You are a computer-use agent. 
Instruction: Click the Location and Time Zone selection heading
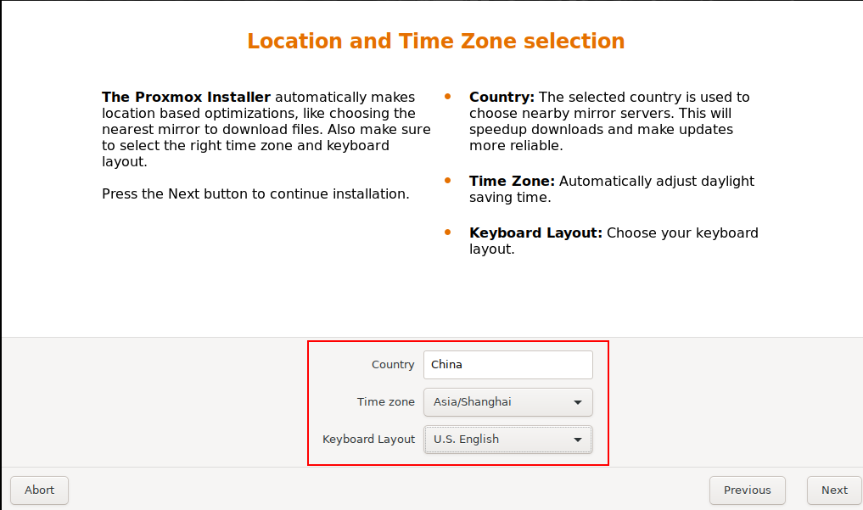[435, 41]
